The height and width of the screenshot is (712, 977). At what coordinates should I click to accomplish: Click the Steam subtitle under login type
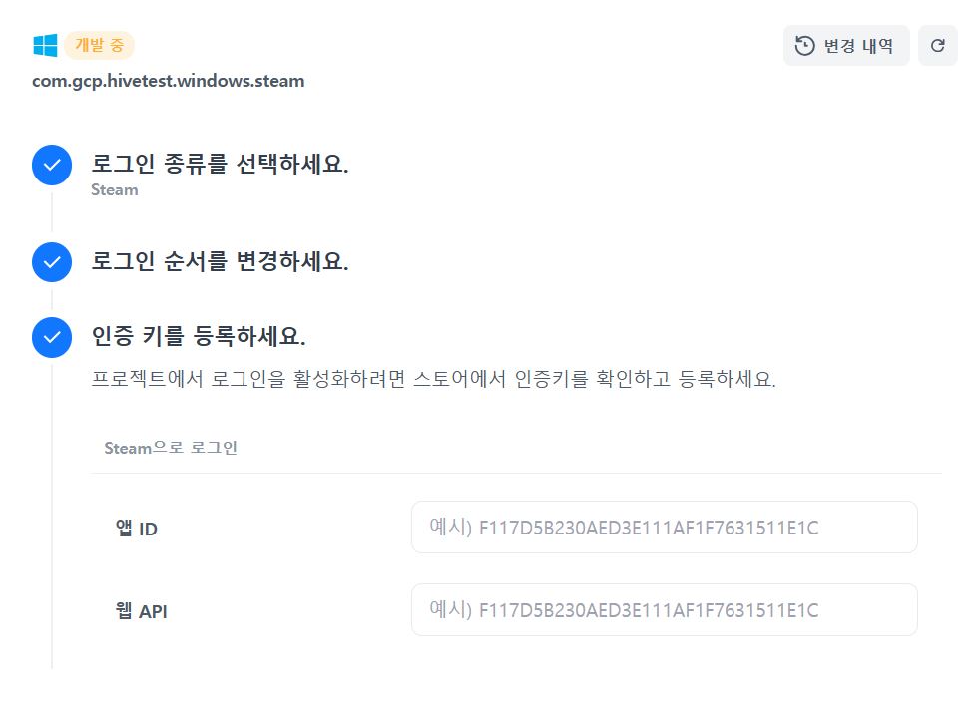[115, 189]
